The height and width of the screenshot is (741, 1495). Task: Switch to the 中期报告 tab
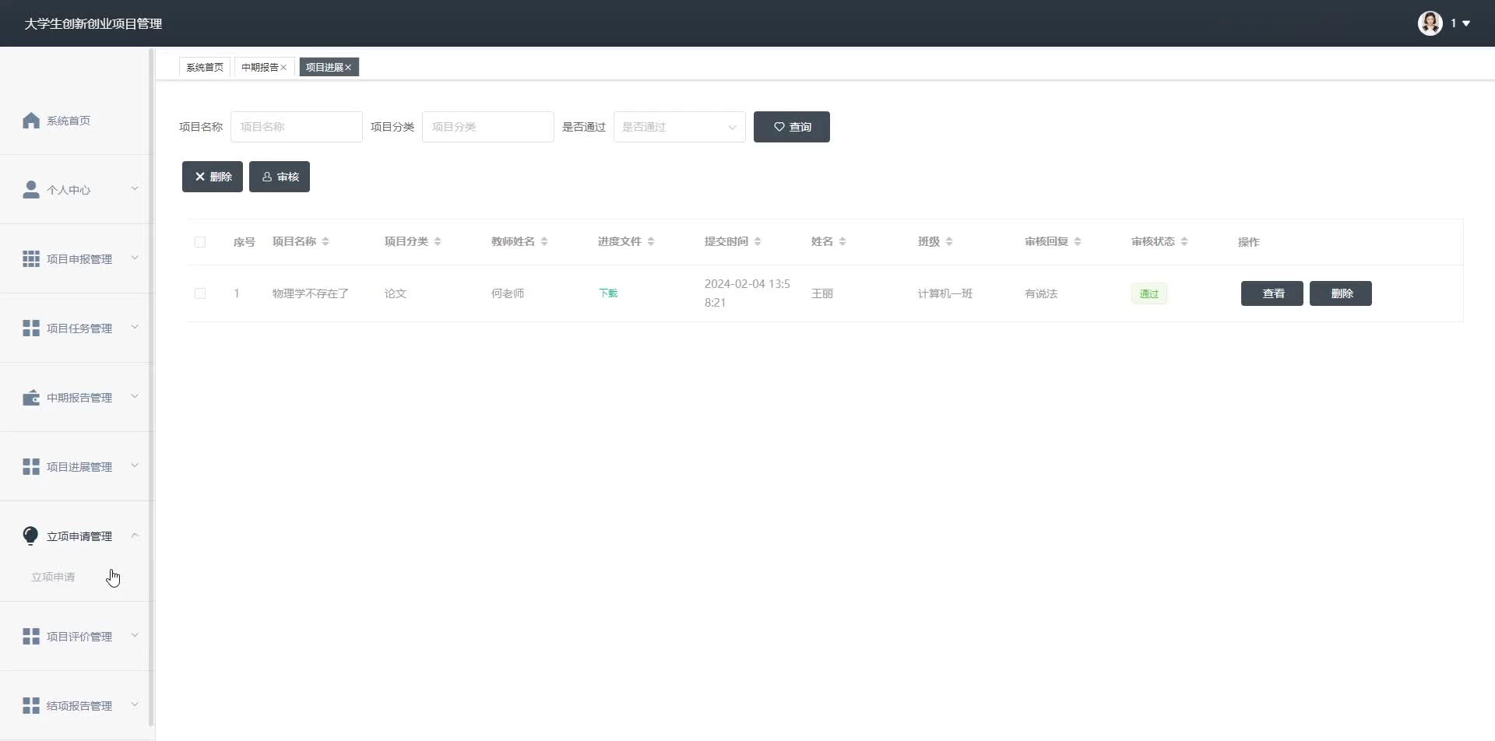point(259,68)
